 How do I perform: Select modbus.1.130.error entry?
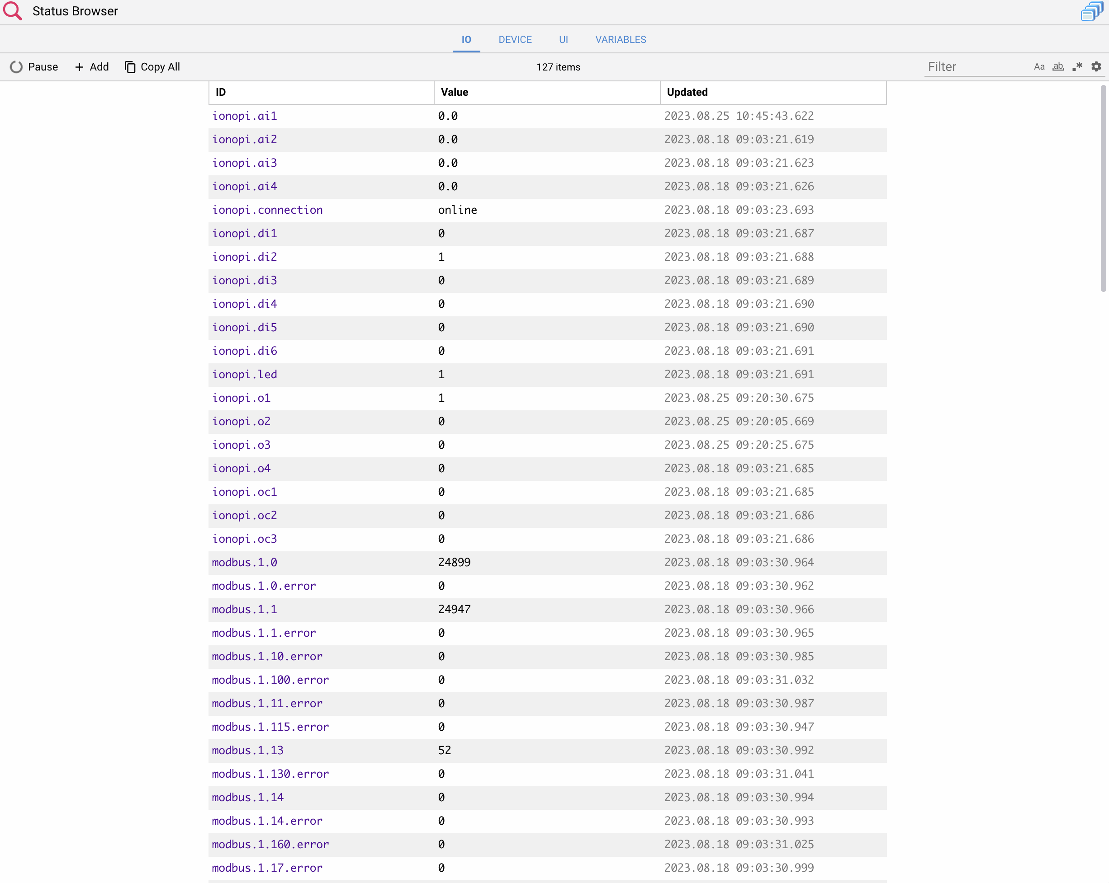coord(270,774)
